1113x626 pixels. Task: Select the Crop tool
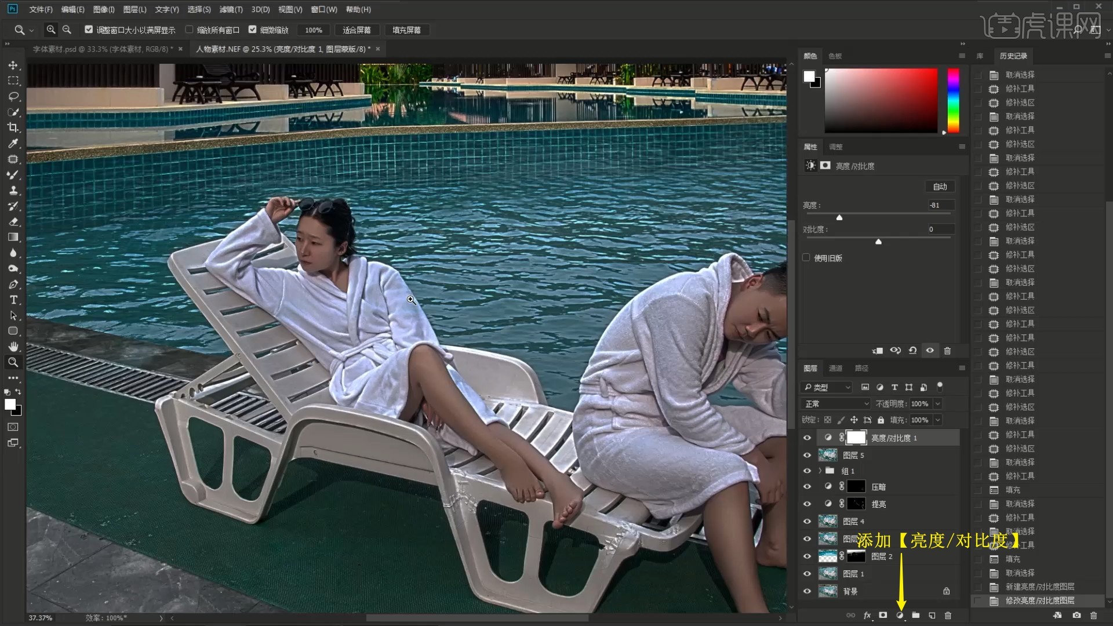pos(13,128)
